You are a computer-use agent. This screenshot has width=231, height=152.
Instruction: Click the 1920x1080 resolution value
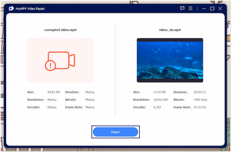(161, 100)
